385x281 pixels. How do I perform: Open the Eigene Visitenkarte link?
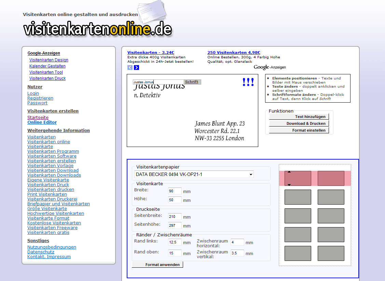48,180
